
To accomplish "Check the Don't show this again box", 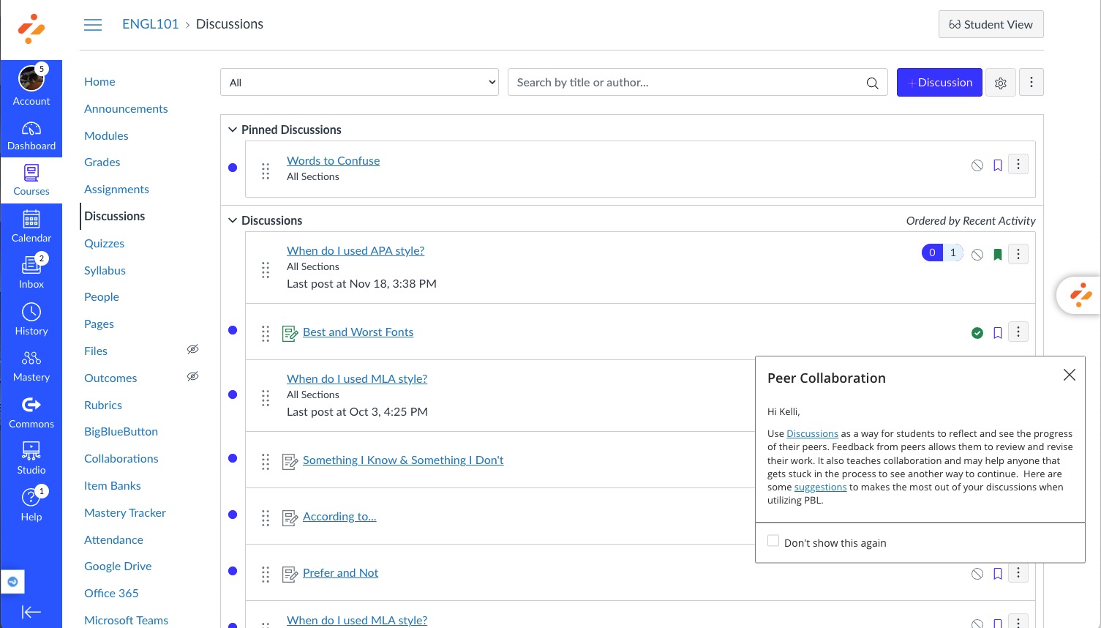I will point(773,541).
